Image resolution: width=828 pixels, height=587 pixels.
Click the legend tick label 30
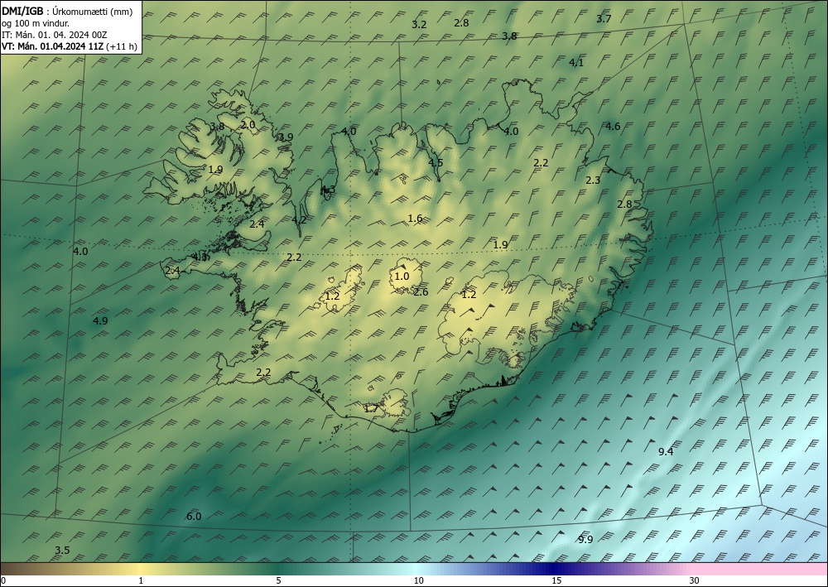pyautogui.click(x=695, y=581)
